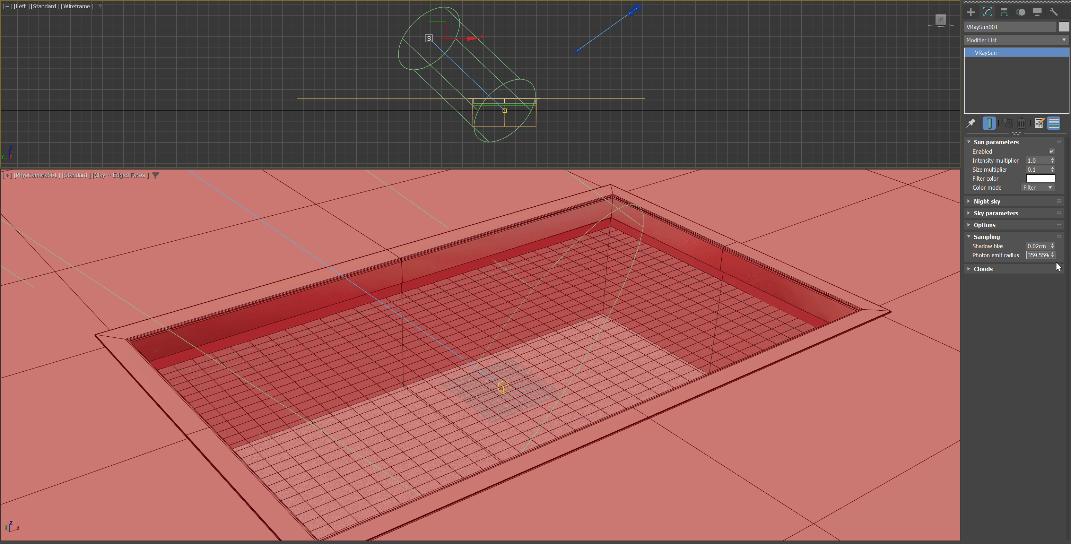This screenshot has height=544, width=1071.
Task: Open the Create panel tab
Action: coord(970,12)
